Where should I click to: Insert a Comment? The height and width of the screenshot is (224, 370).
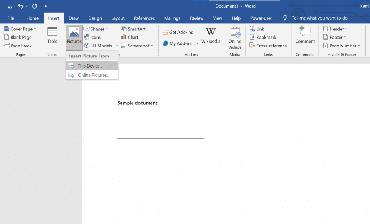pos(305,36)
